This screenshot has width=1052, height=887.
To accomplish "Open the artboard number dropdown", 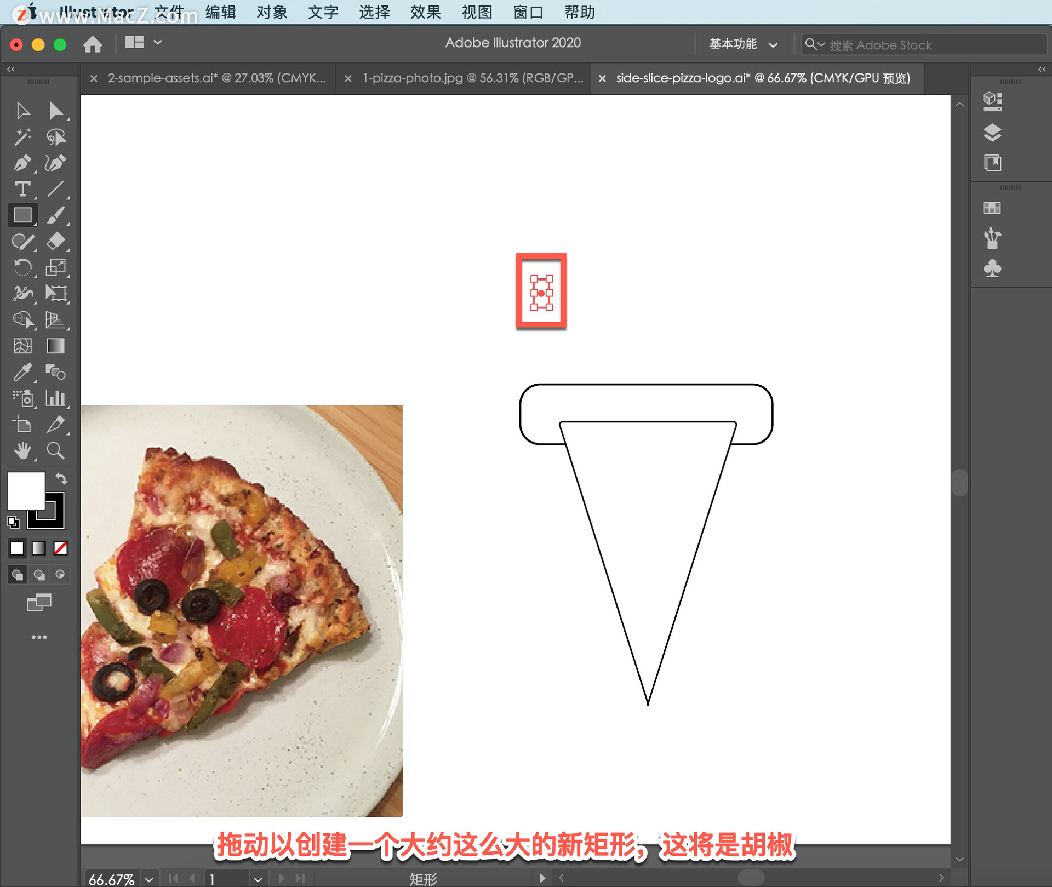I will pos(258,879).
